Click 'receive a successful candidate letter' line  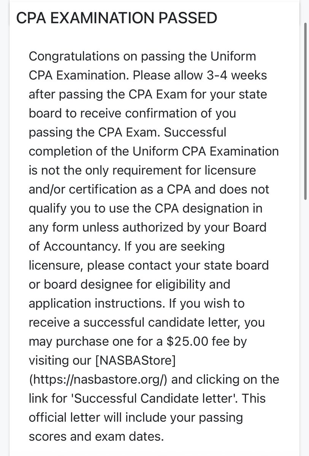point(136,323)
